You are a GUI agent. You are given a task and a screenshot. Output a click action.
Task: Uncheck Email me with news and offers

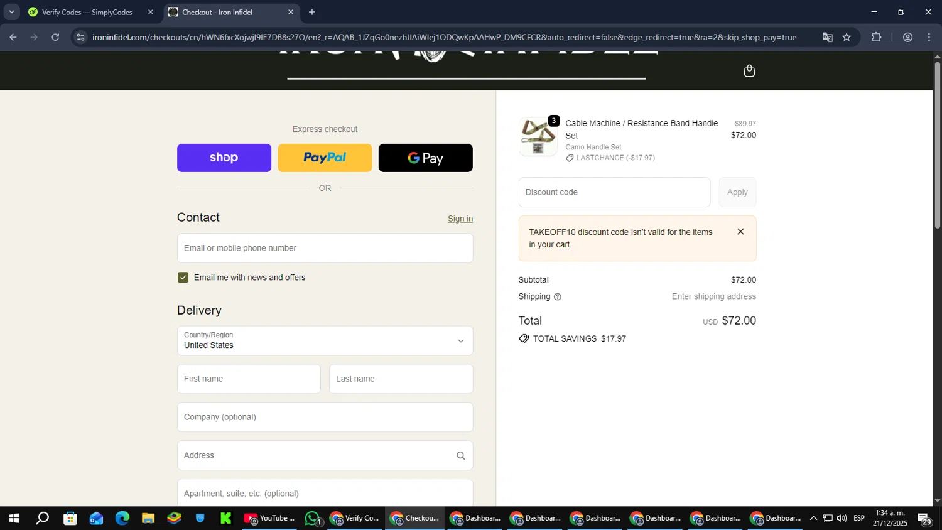(183, 278)
